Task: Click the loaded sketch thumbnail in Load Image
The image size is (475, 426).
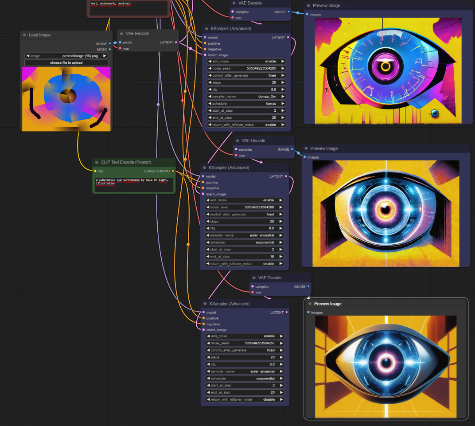Action: pos(66,99)
